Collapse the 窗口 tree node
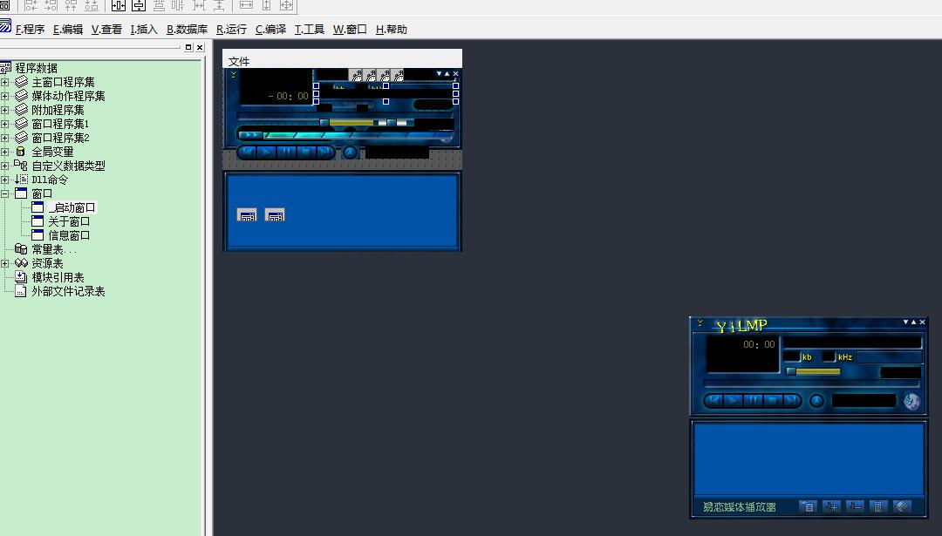This screenshot has height=536, width=942. pyautogui.click(x=5, y=193)
